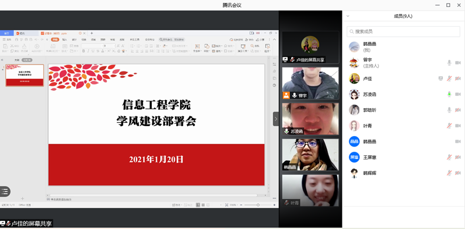The width and height of the screenshot is (465, 229).
Task: Toggle 叶青's muted microphone
Action: [x=449, y=126]
